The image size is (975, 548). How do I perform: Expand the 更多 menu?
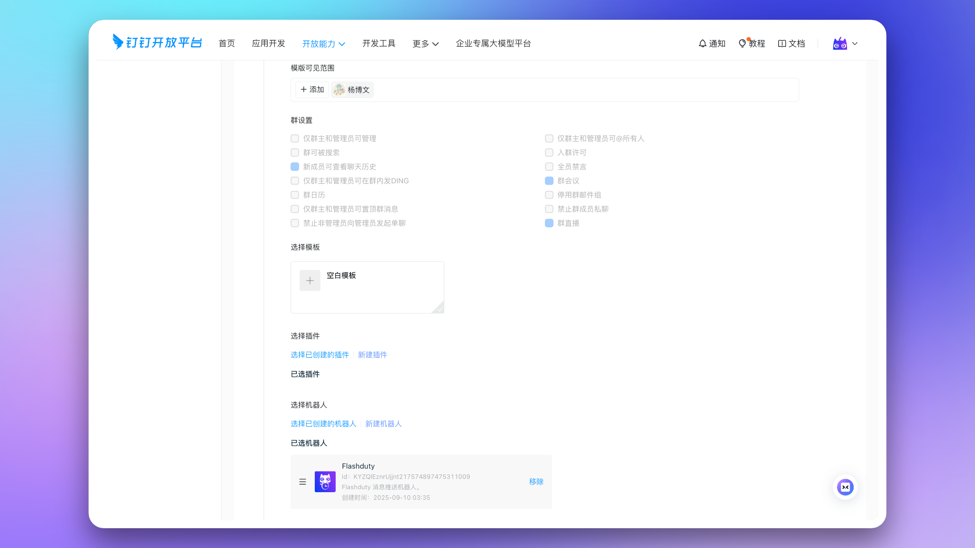pos(426,44)
